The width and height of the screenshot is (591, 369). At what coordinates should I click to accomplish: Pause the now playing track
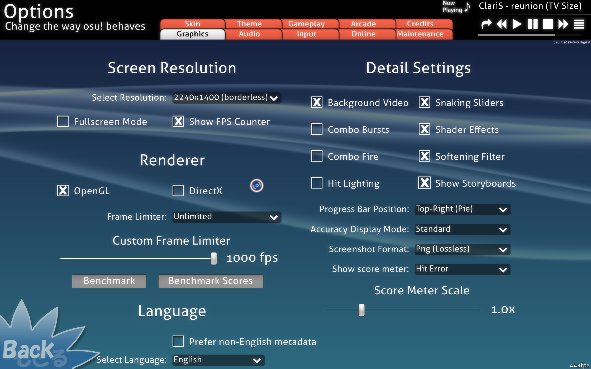[x=532, y=24]
